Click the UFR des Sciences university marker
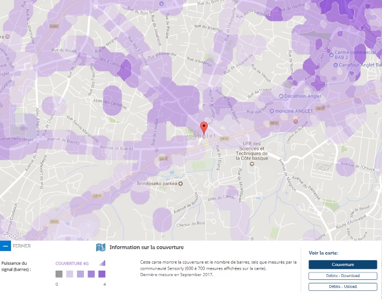 coord(251,164)
